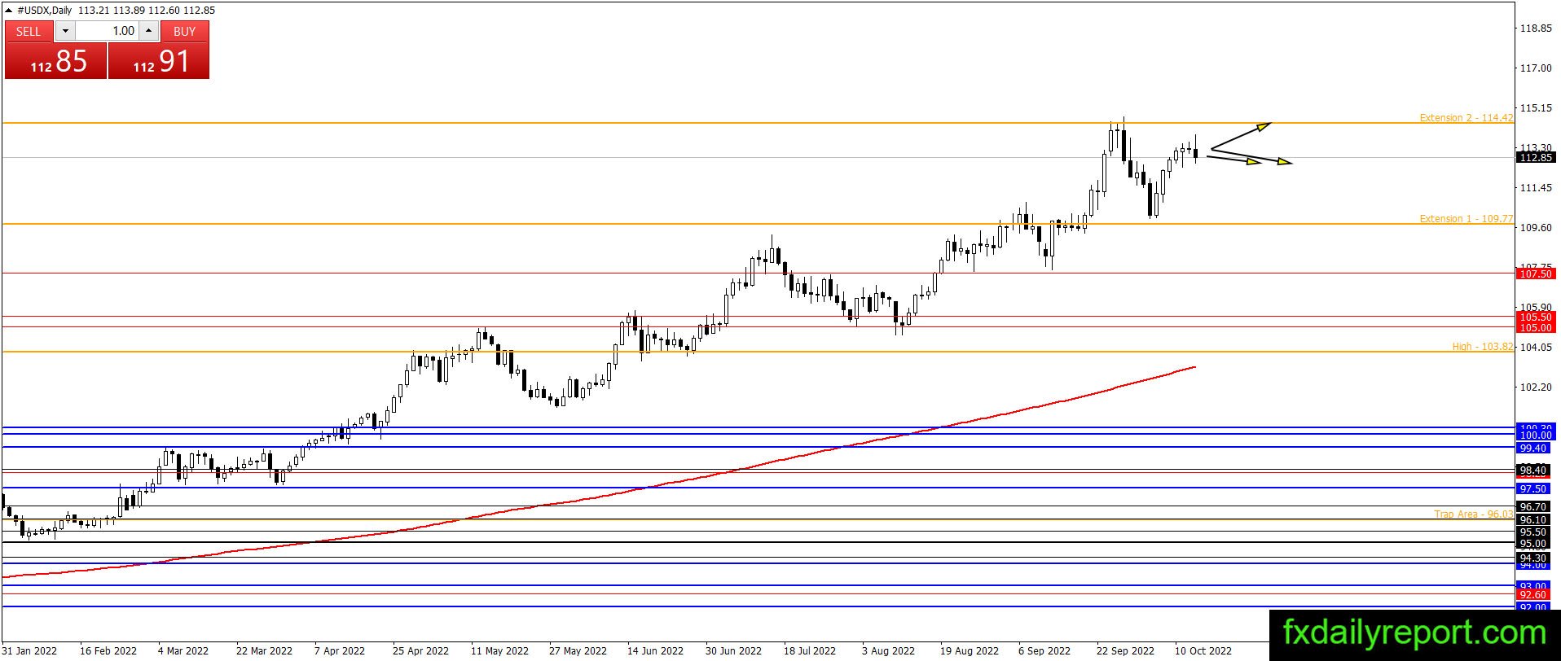Screen dimensions: 1561x661
Task: Click the current price 112.85 axis tag
Action: click(x=1536, y=158)
